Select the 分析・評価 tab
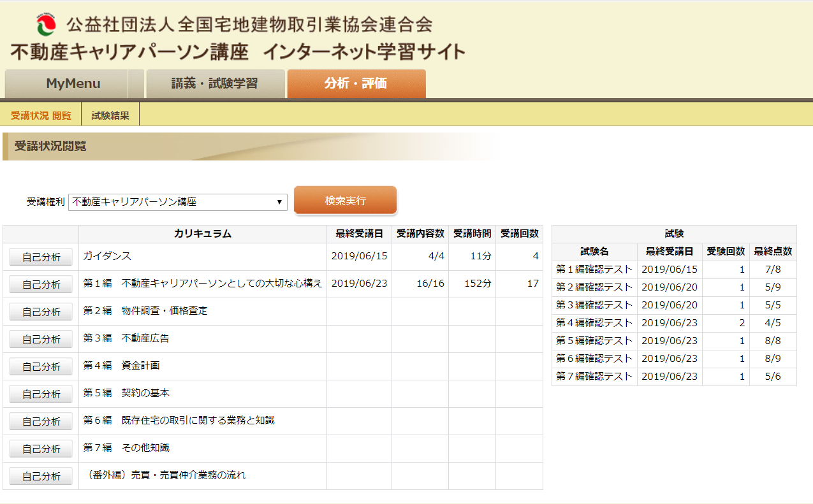Image resolution: width=813 pixels, height=504 pixels. pyautogui.click(x=356, y=83)
